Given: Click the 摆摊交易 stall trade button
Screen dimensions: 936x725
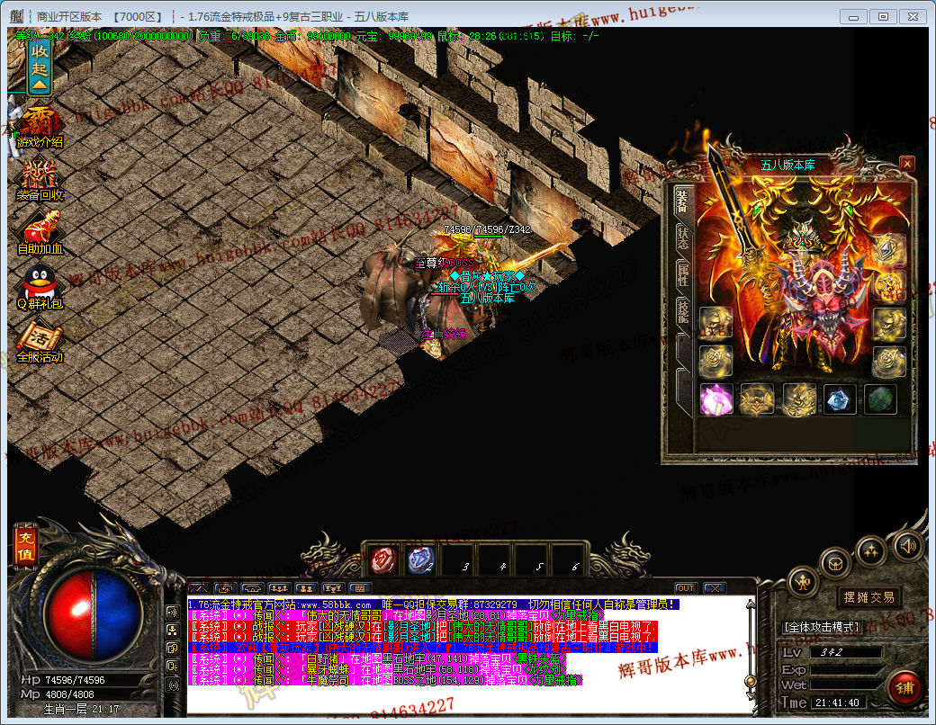Looking at the screenshot, I should (868, 597).
